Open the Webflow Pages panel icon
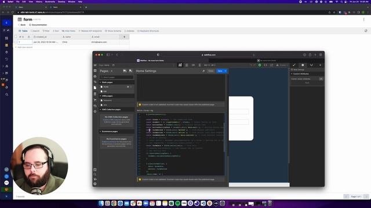 coord(95,87)
